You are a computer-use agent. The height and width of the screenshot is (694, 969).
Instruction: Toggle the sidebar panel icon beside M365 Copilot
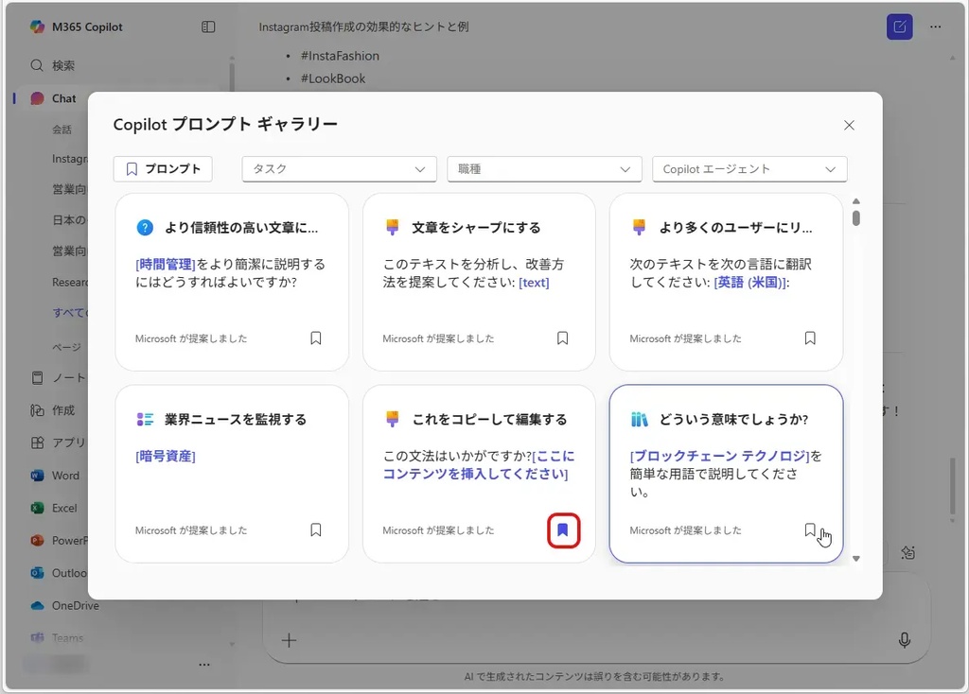(208, 27)
